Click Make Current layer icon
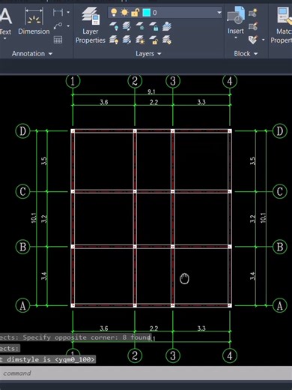Viewport: 292px width, 390px height. click(x=167, y=26)
